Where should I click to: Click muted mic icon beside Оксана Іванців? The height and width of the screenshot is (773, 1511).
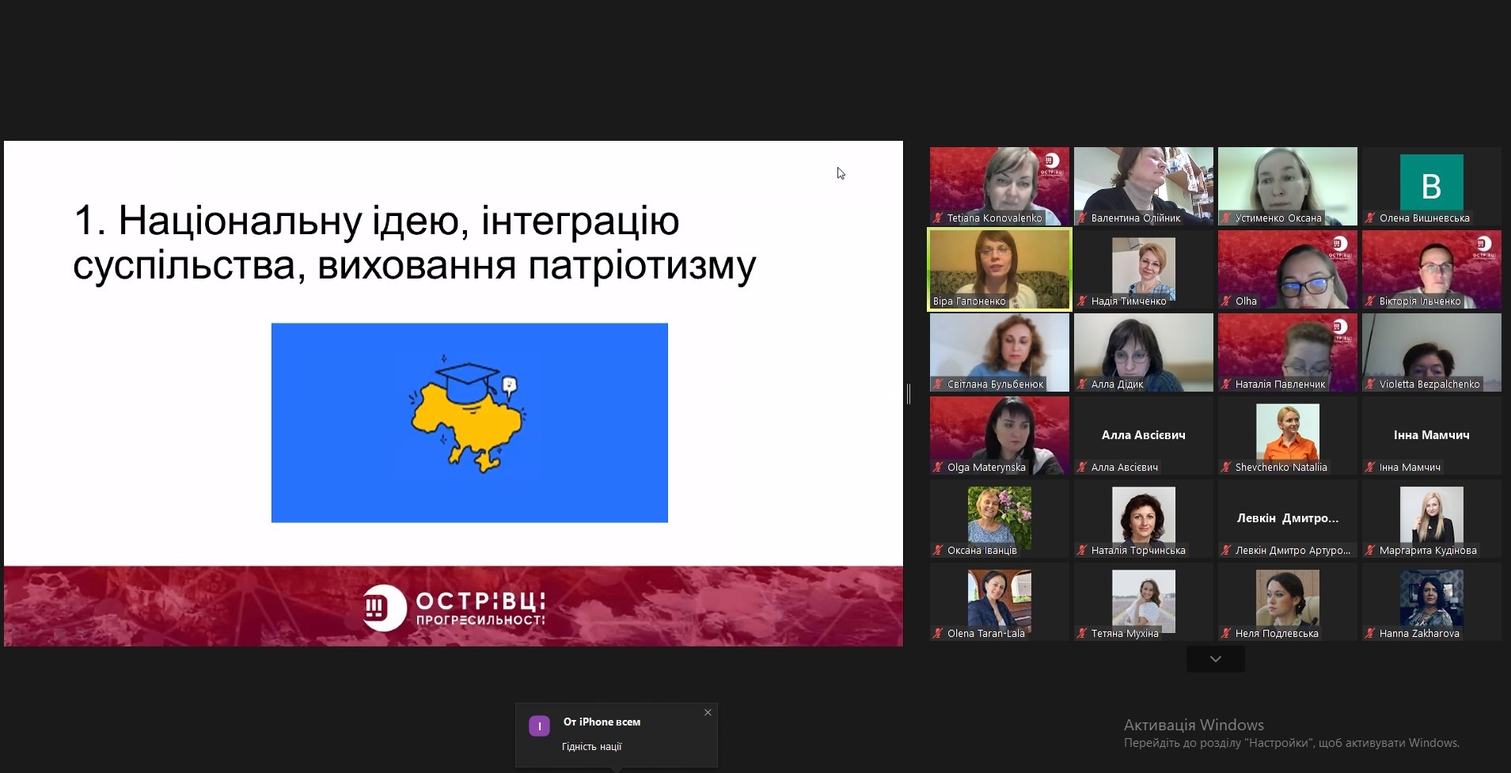click(x=938, y=551)
